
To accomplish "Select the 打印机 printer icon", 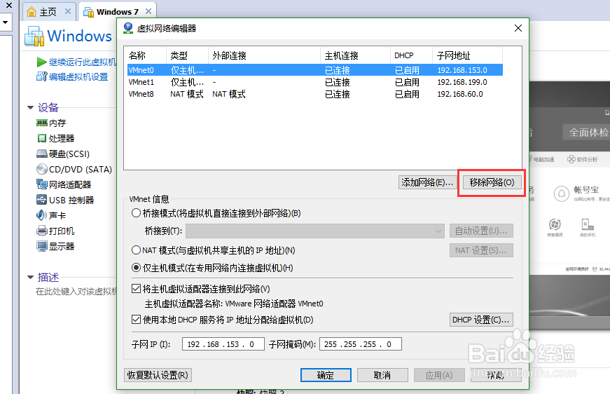I will (41, 231).
